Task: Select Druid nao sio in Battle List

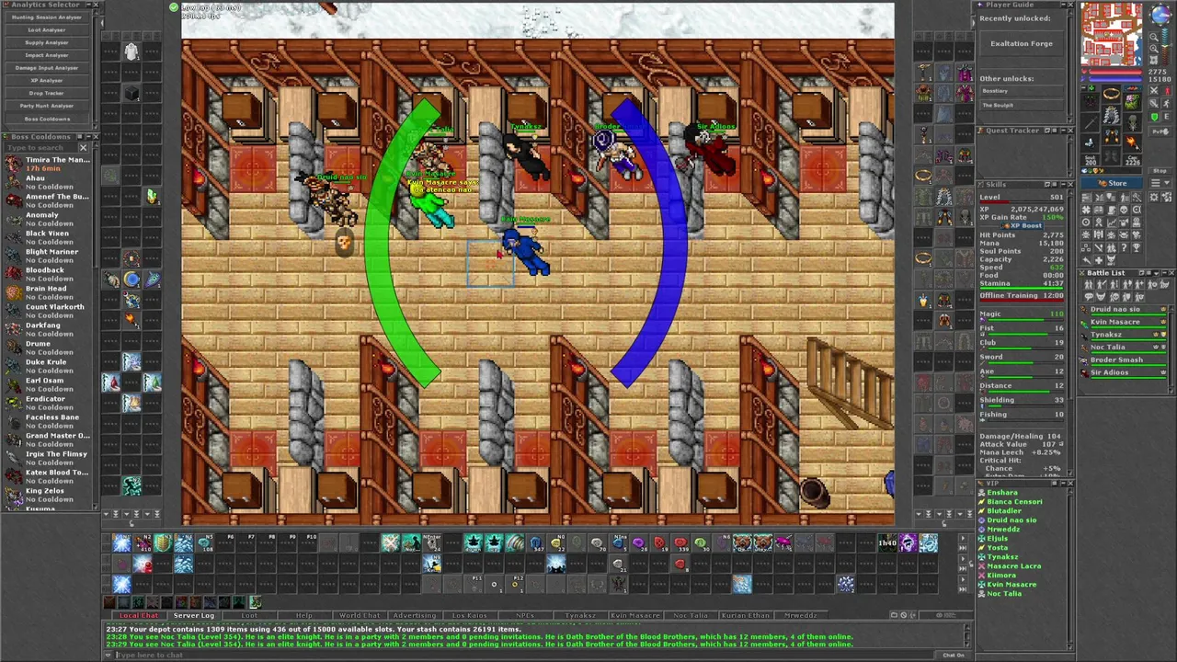Action: click(1122, 309)
